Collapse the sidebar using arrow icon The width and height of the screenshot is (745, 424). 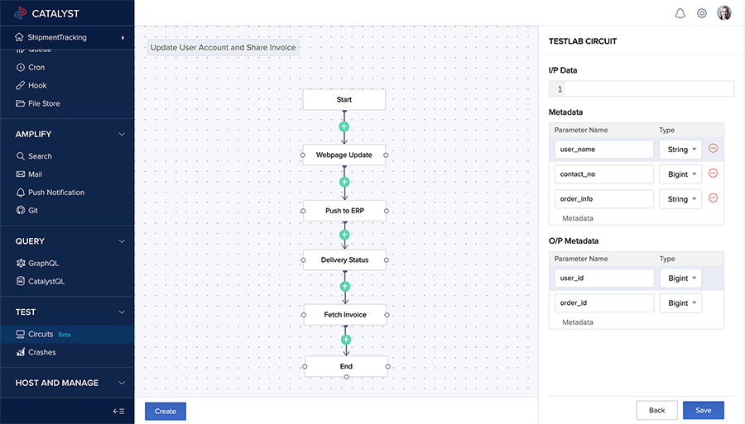tap(118, 411)
